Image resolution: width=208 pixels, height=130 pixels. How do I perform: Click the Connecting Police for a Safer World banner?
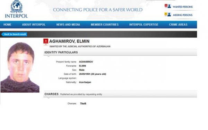(98, 10)
